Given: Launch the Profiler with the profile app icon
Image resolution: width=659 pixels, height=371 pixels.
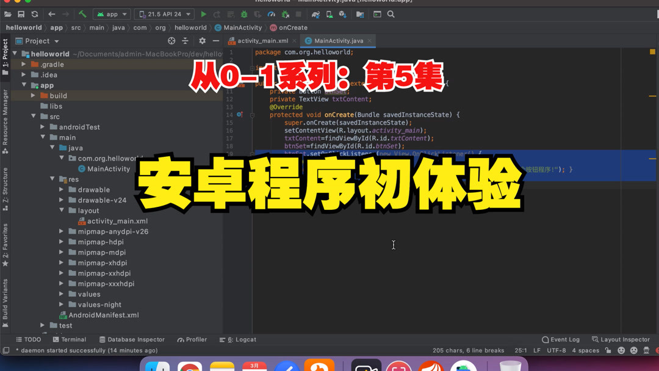Looking at the screenshot, I should click(272, 13).
